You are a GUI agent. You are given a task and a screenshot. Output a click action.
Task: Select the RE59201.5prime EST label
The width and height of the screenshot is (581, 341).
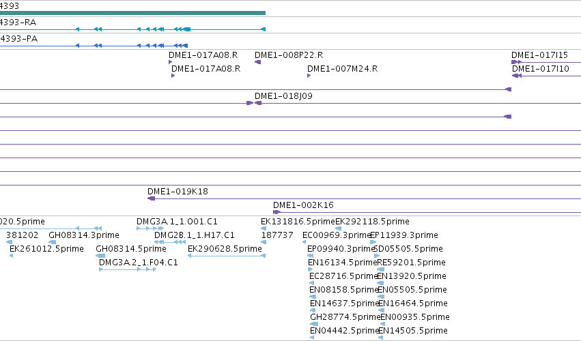click(411, 263)
